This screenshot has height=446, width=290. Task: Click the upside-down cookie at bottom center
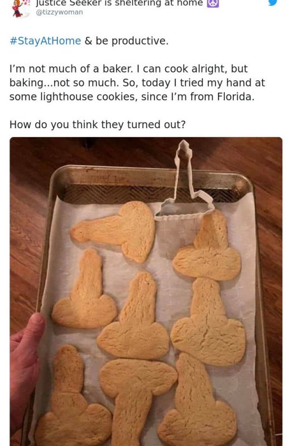[x=136, y=398]
